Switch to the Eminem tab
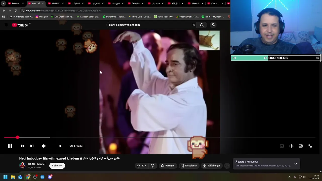 [x=15, y=4]
